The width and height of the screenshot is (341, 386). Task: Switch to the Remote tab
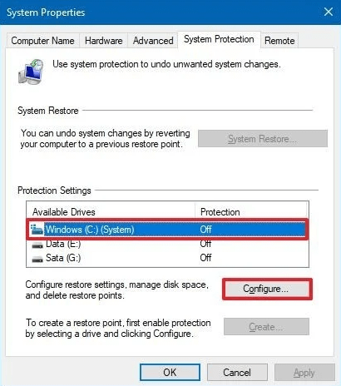click(279, 41)
